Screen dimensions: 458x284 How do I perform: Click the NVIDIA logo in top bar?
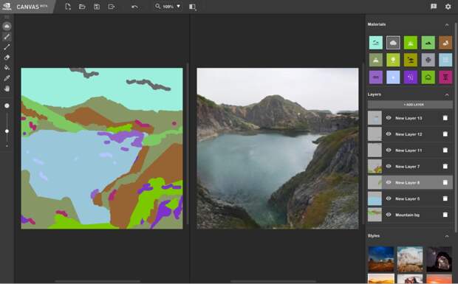pos(7,7)
